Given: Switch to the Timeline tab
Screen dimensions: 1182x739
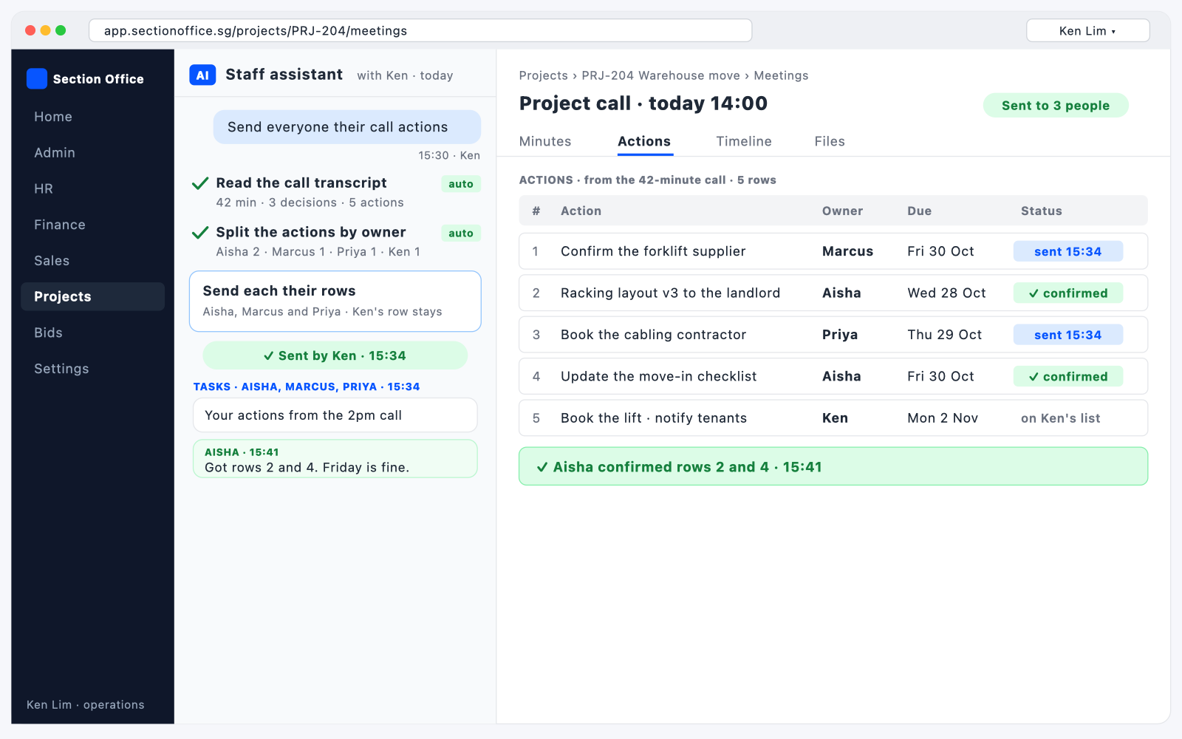Looking at the screenshot, I should point(744,141).
